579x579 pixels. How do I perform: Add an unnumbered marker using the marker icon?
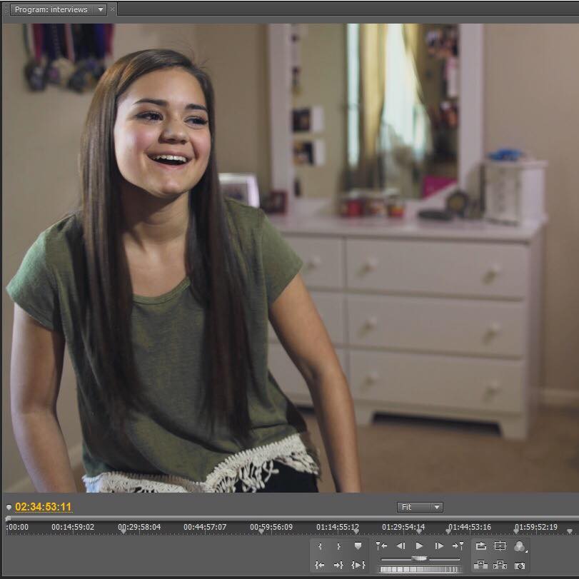tap(358, 545)
